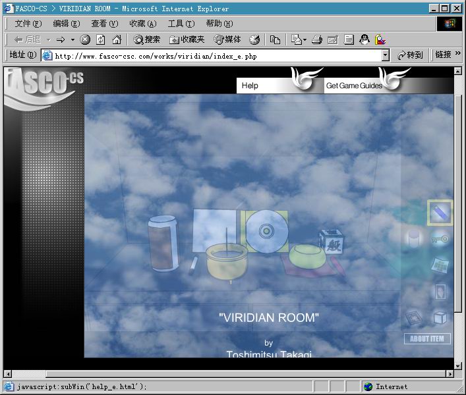Viewport: 466px width, 395px height.
Task: Click the History clock icon
Action: pos(254,39)
